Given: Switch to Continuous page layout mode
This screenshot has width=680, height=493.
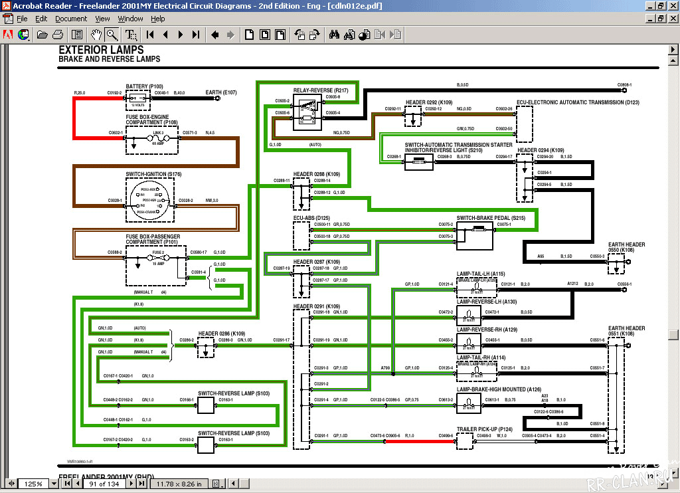Looking at the screenshot, I should [264, 35].
